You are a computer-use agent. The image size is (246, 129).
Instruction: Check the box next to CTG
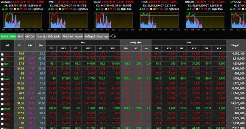point(2,69)
